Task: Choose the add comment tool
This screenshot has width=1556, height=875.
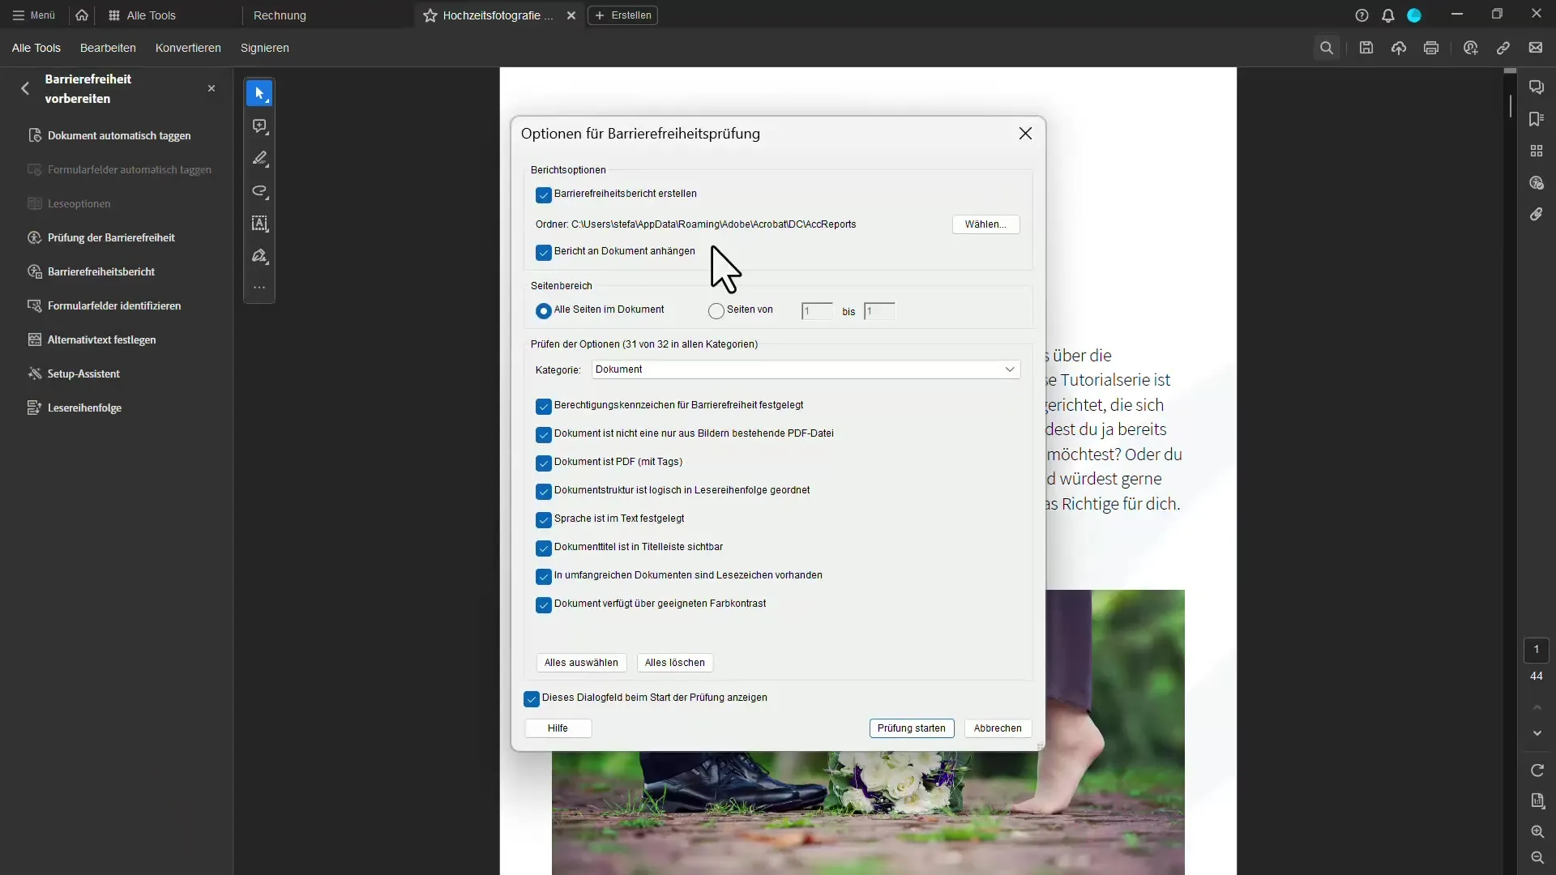Action: [259, 126]
